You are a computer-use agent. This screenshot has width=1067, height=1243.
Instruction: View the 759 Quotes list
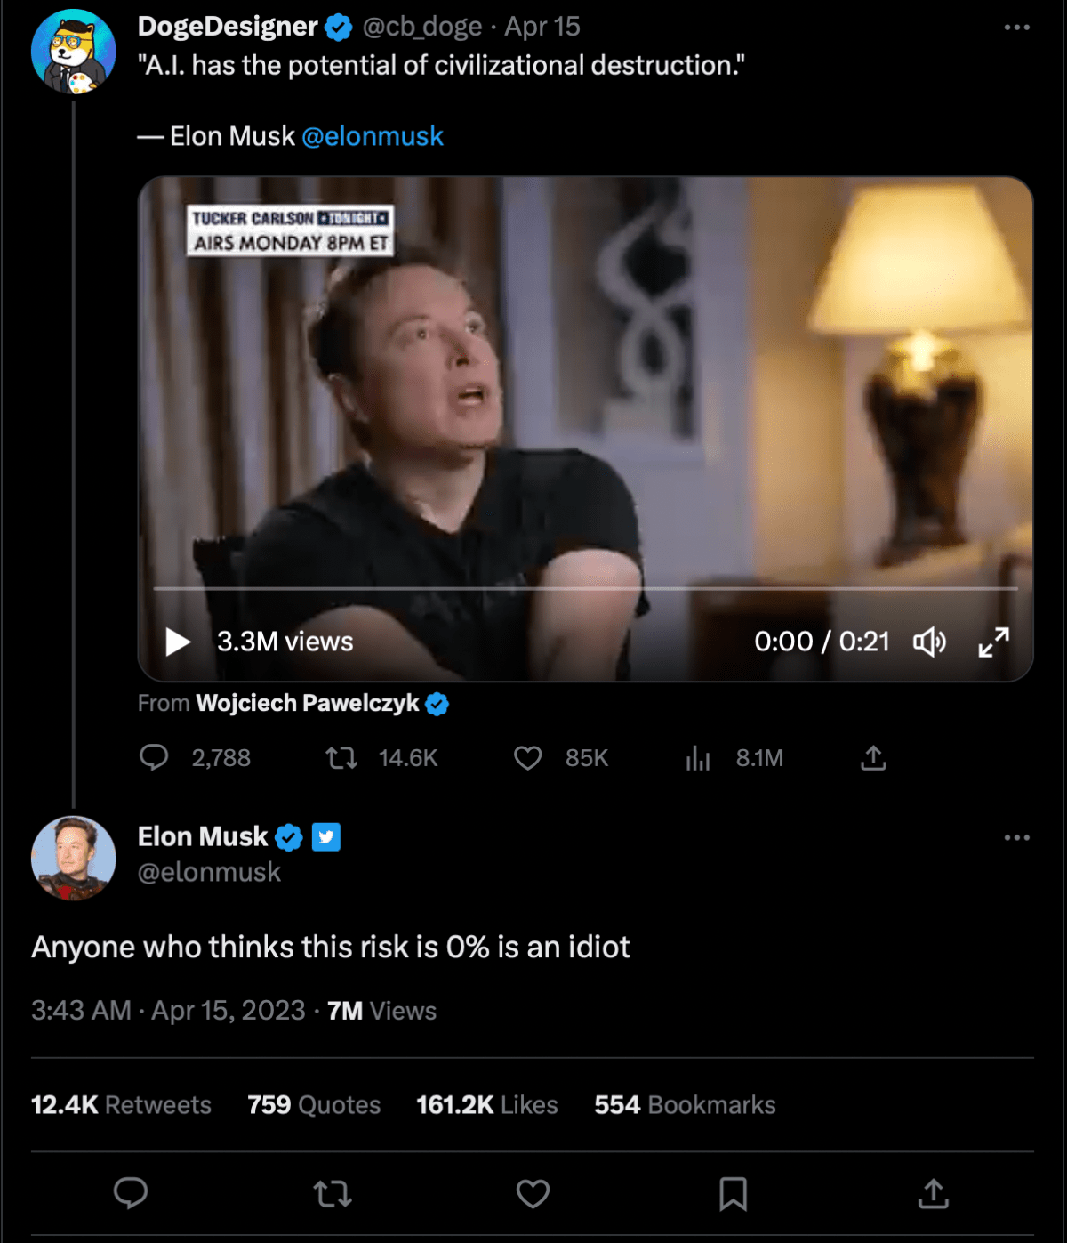click(x=314, y=1105)
